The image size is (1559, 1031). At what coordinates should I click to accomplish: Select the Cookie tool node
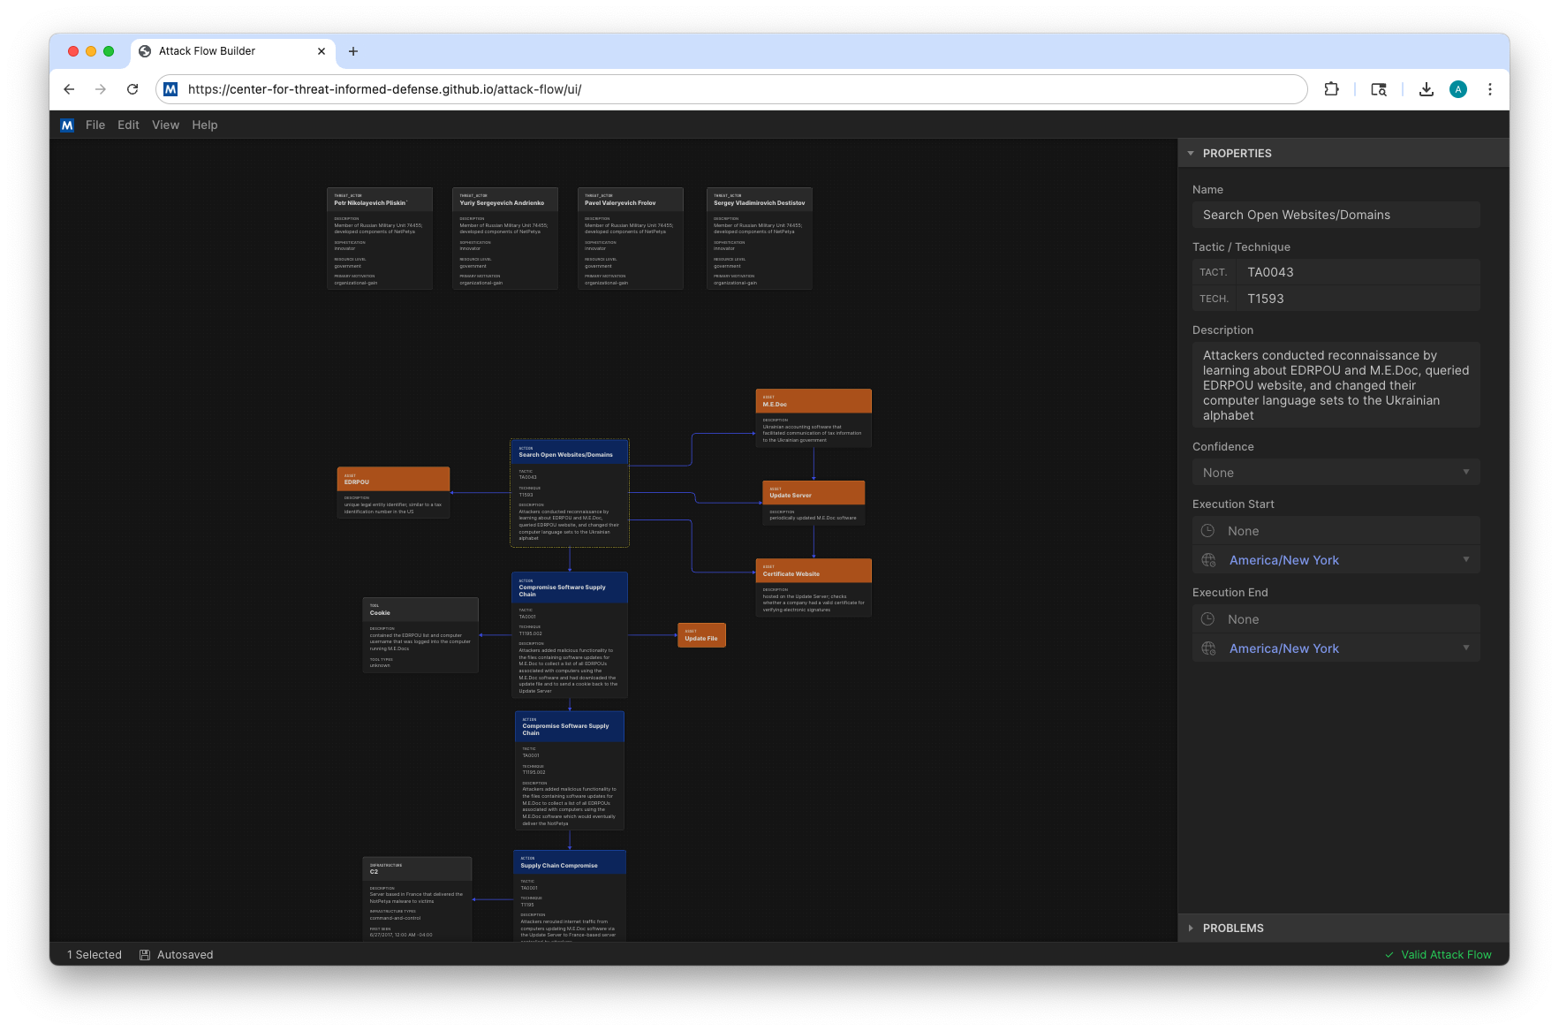[x=420, y=635]
